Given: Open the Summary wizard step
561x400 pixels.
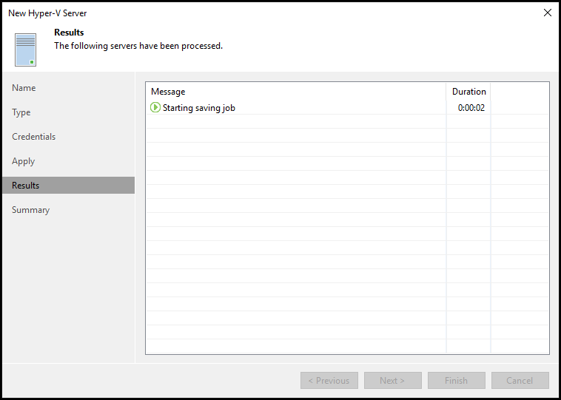Looking at the screenshot, I should click(x=30, y=210).
